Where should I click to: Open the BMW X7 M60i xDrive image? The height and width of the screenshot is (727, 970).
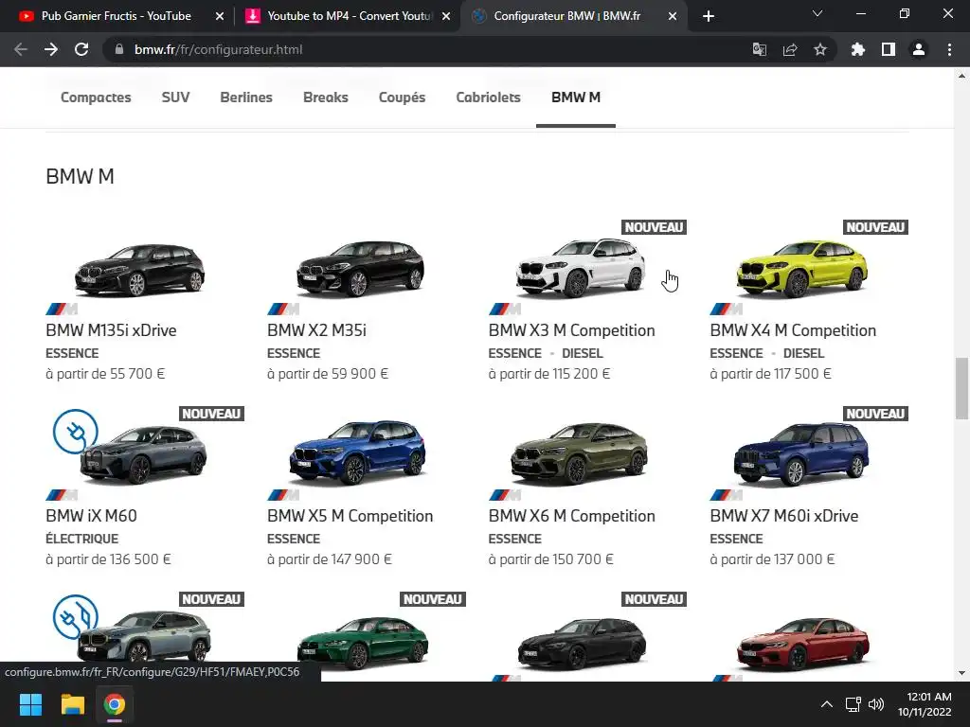pos(801,453)
